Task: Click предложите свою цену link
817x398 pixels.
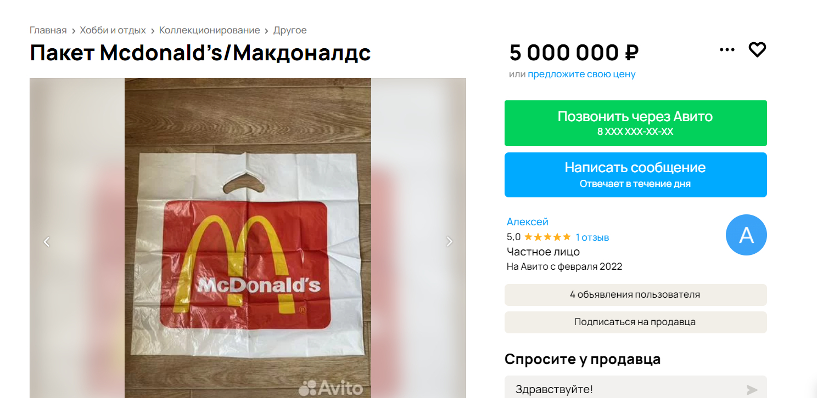Action: coord(581,74)
